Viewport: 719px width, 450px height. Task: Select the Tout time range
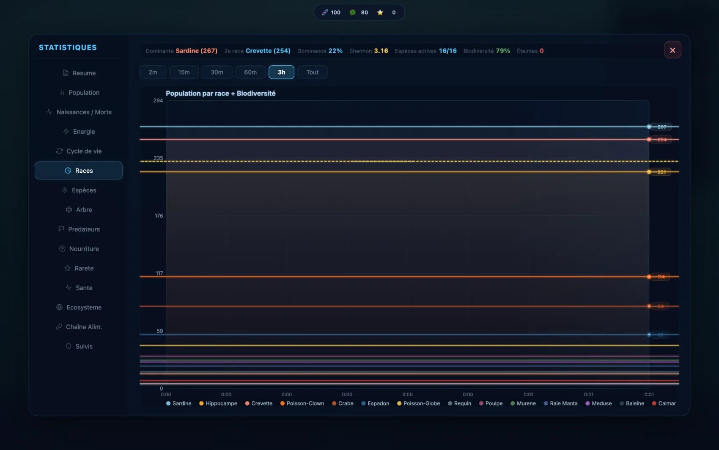click(x=312, y=72)
